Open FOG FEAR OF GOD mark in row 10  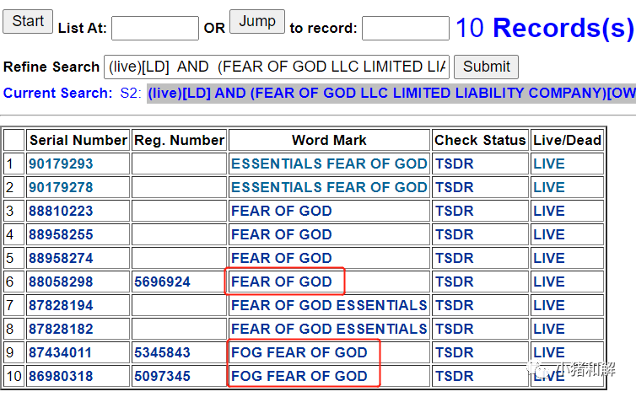[x=299, y=376]
